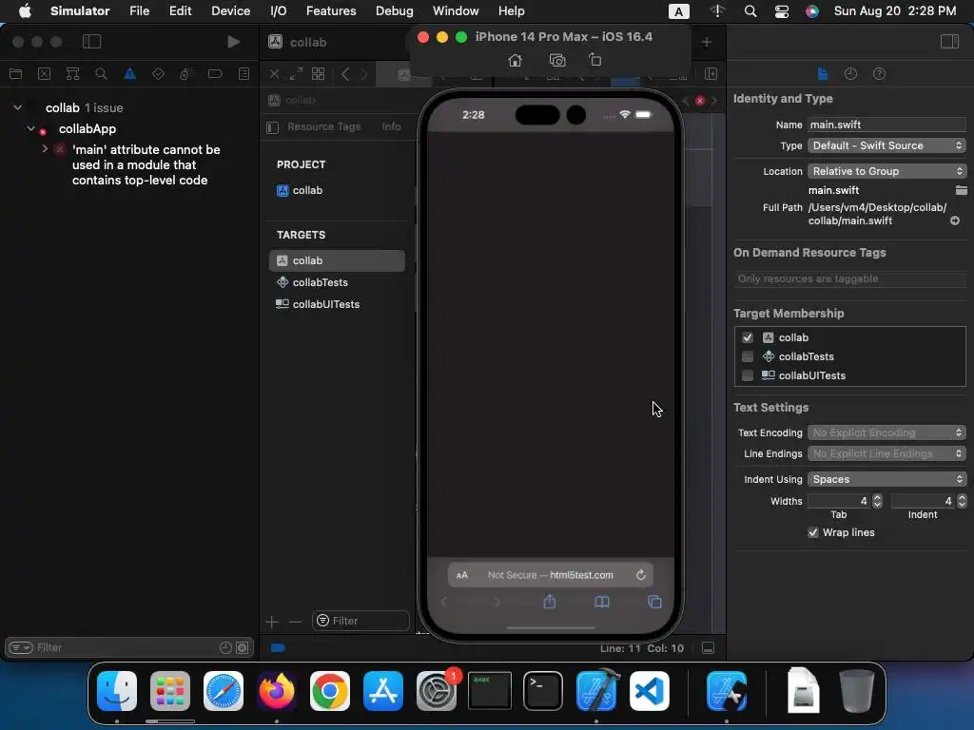Take a Simulator screenshot with camera icon
This screenshot has width=974, height=730.
pos(557,60)
